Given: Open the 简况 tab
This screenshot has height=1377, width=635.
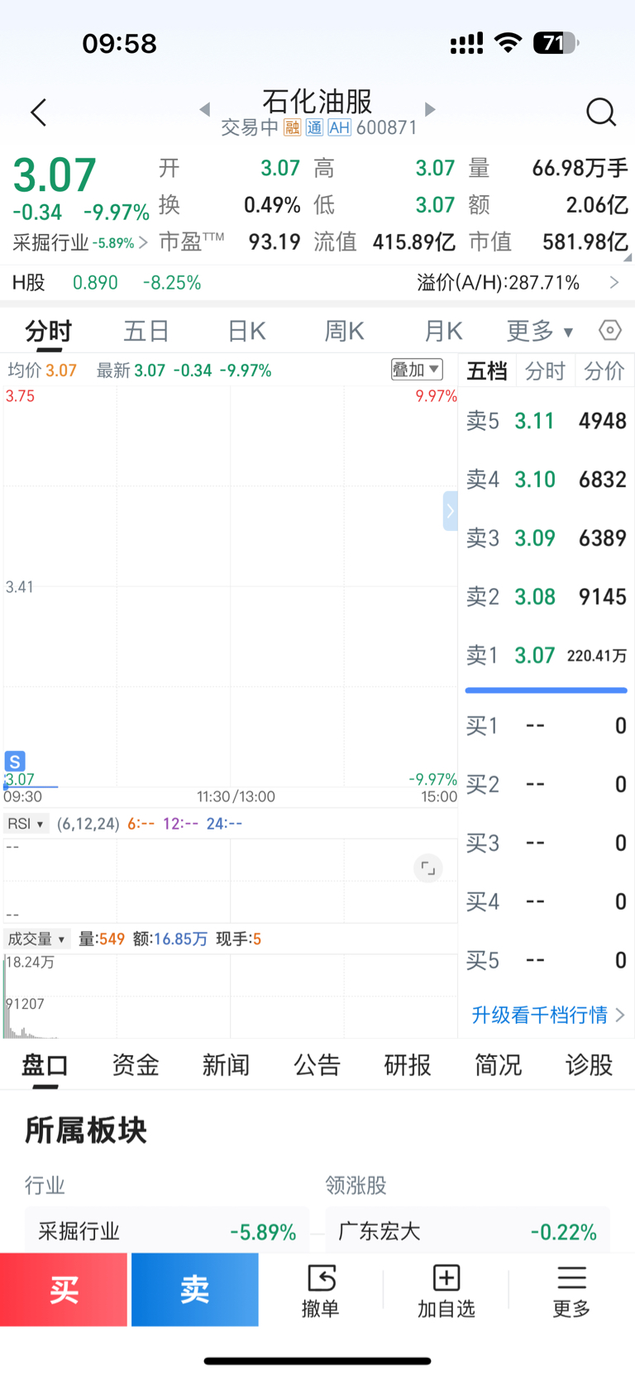Looking at the screenshot, I should pyautogui.click(x=499, y=1065).
